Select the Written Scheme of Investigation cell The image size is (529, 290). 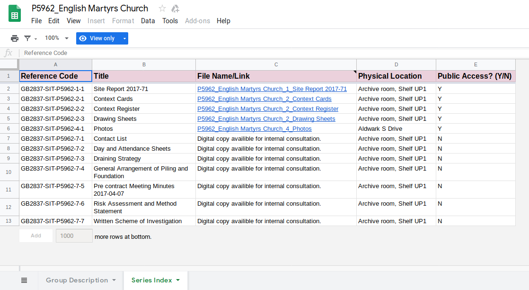point(144,221)
